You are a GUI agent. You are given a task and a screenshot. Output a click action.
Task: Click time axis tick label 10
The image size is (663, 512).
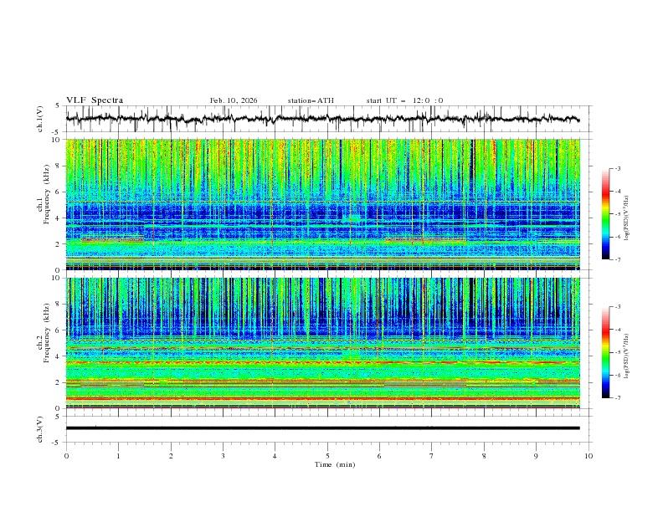(x=588, y=456)
